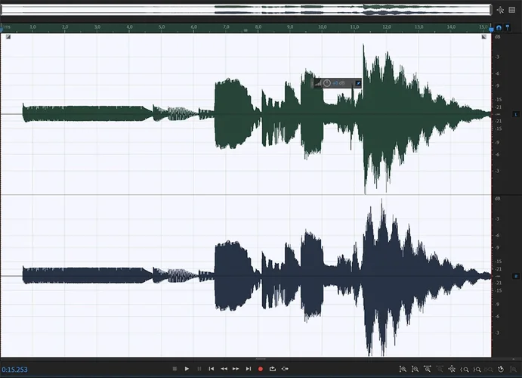The height and width of the screenshot is (378, 522).
Task: Click the pin icon right of the magnet
Action: (508, 27)
